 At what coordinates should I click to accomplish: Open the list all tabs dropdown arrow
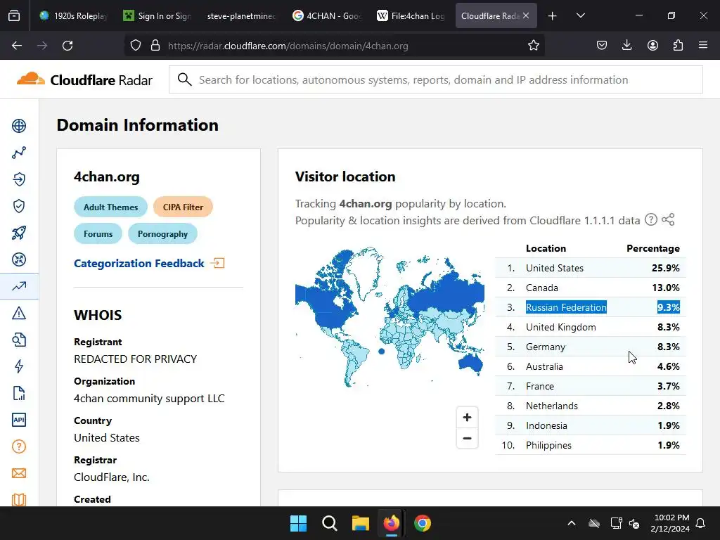pos(580,15)
